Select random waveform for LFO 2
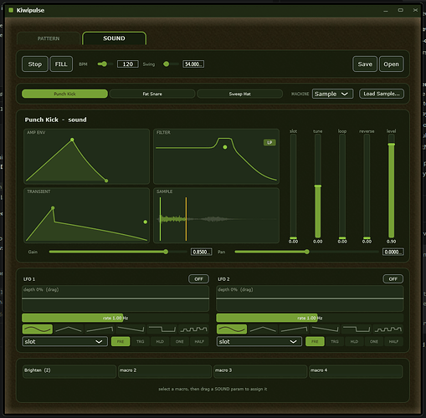 click(x=388, y=329)
